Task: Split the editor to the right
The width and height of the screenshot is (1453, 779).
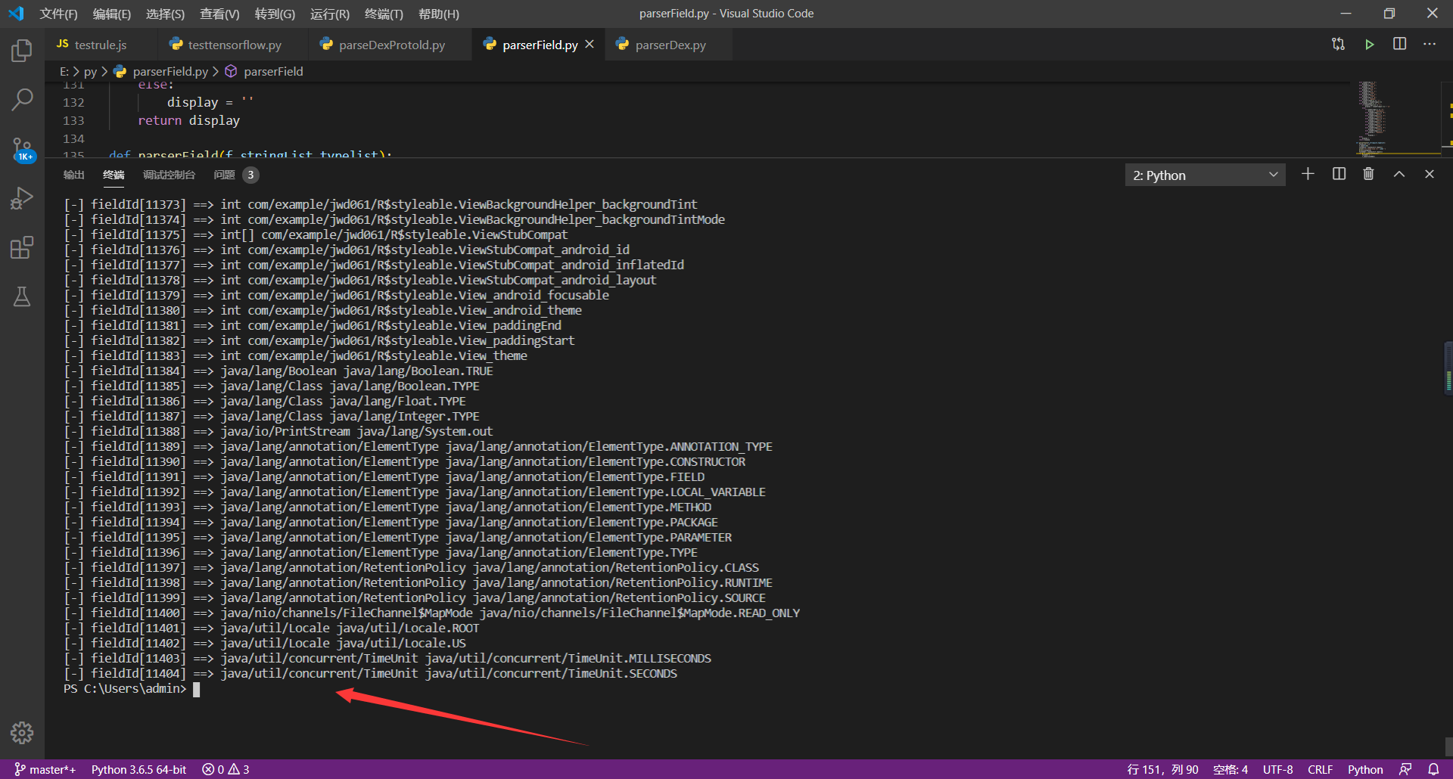Action: point(1399,44)
